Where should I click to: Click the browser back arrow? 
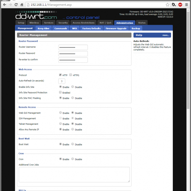pyautogui.click(x=4, y=5)
